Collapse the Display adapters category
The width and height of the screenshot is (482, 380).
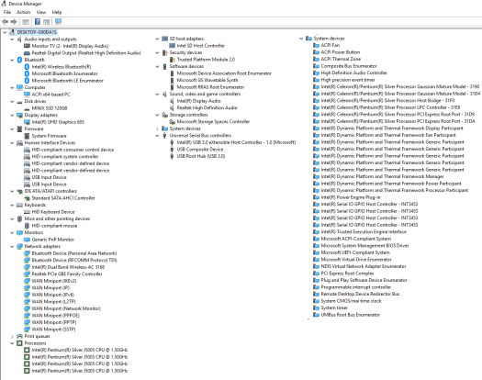coord(12,116)
